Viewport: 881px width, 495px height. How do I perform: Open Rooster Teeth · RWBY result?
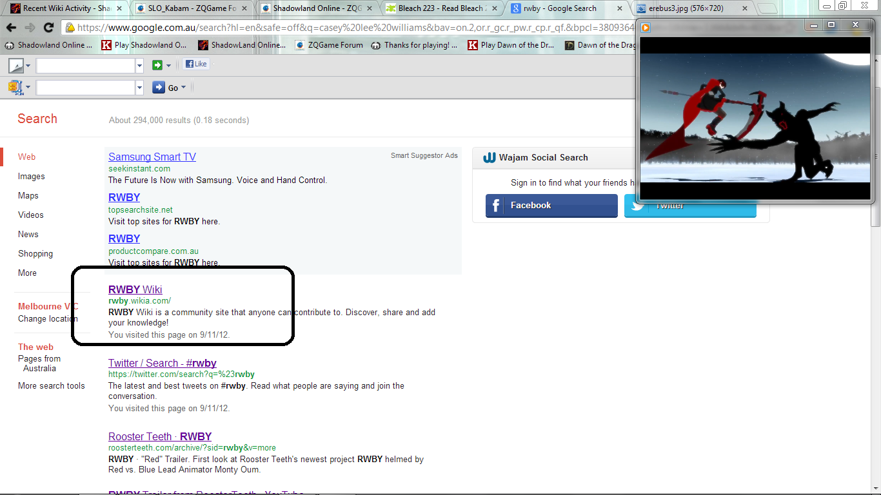pyautogui.click(x=160, y=436)
